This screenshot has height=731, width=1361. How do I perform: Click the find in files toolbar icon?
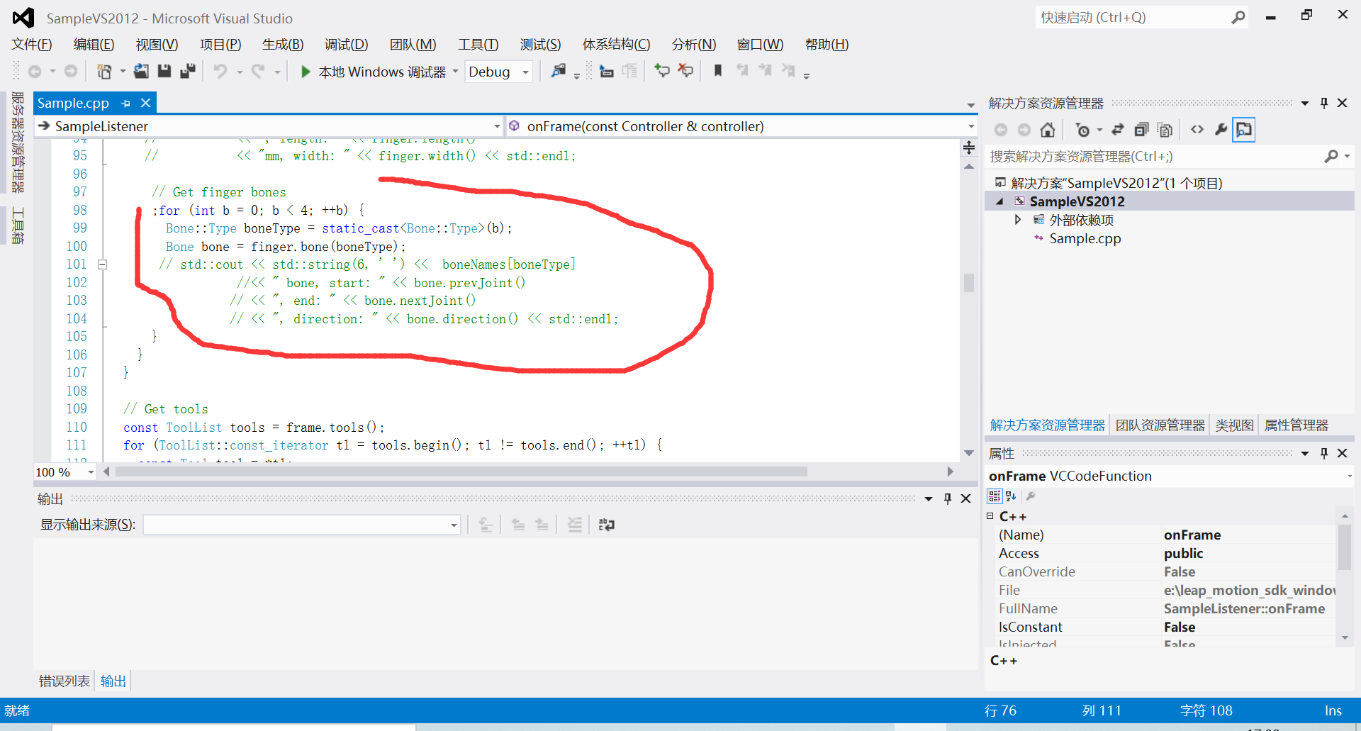point(559,72)
